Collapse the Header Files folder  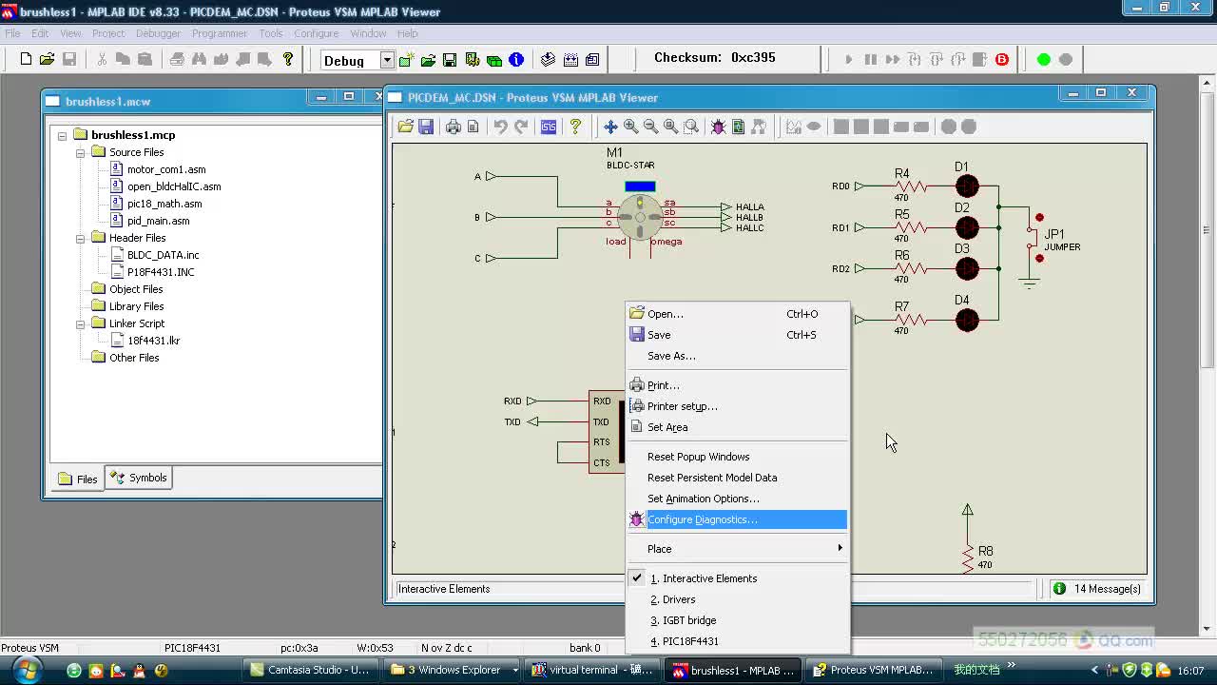81,238
